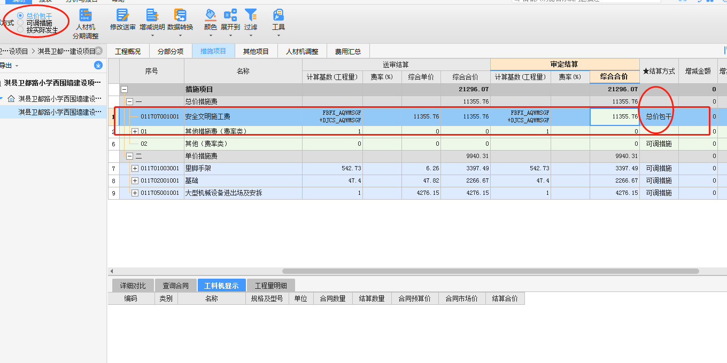Image resolution: width=727 pixels, height=363 pixels.
Task: Select the 按实际发生 radio option
Action: point(20,30)
